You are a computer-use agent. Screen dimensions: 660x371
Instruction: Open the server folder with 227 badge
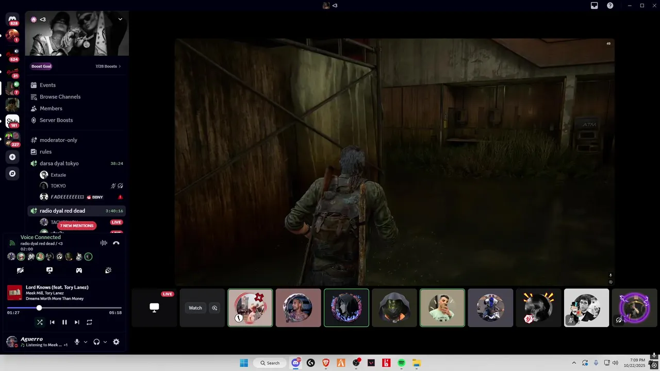[x=12, y=139]
